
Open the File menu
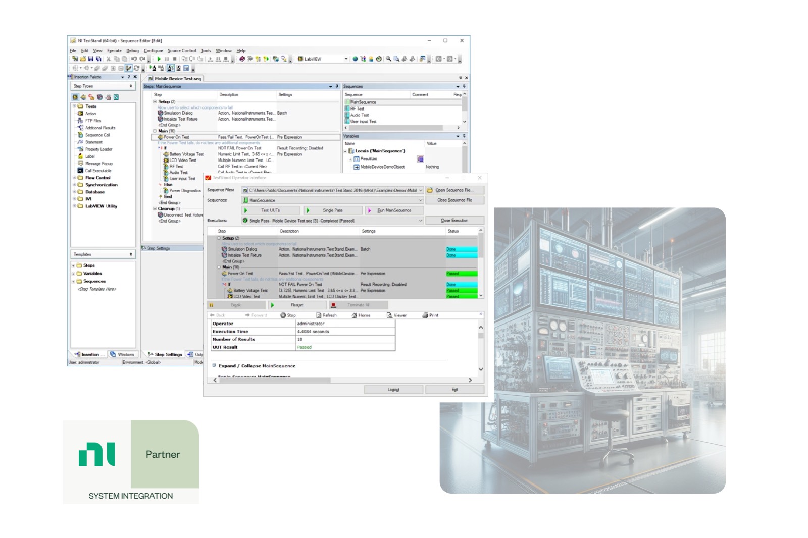(73, 51)
